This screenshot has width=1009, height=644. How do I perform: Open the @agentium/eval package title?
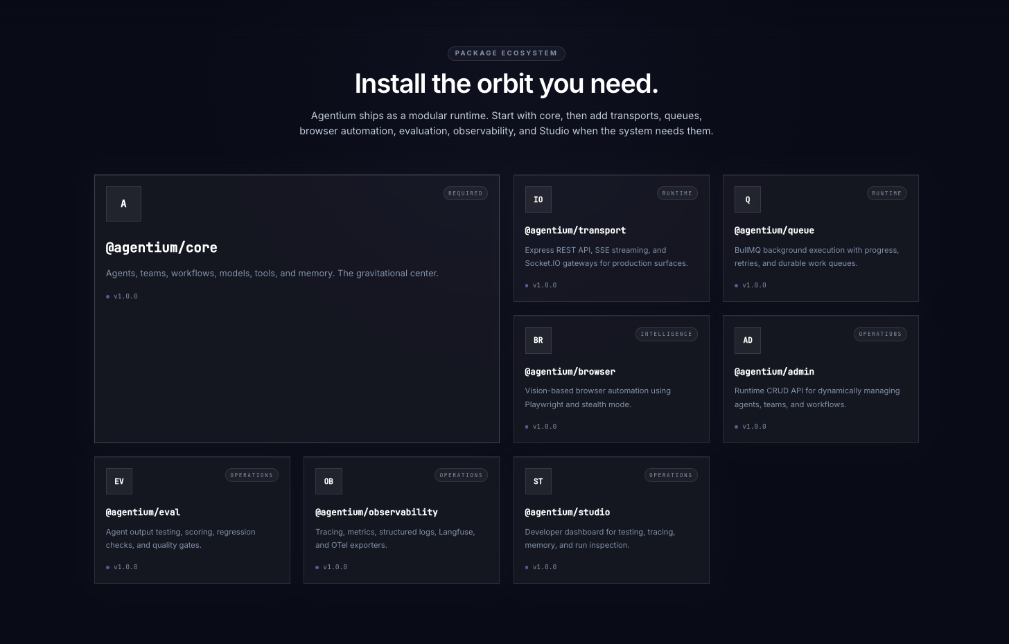pos(143,512)
